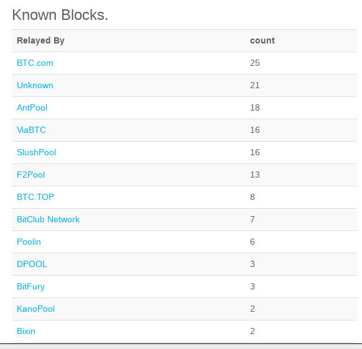Click the Known Blocks heading
The height and width of the screenshot is (349, 362).
pyautogui.click(x=60, y=15)
